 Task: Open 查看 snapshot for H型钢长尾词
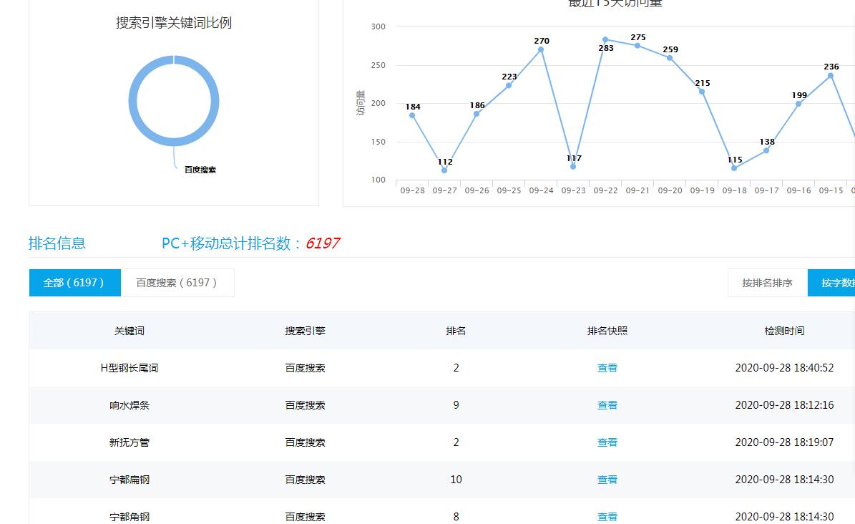pyautogui.click(x=607, y=368)
